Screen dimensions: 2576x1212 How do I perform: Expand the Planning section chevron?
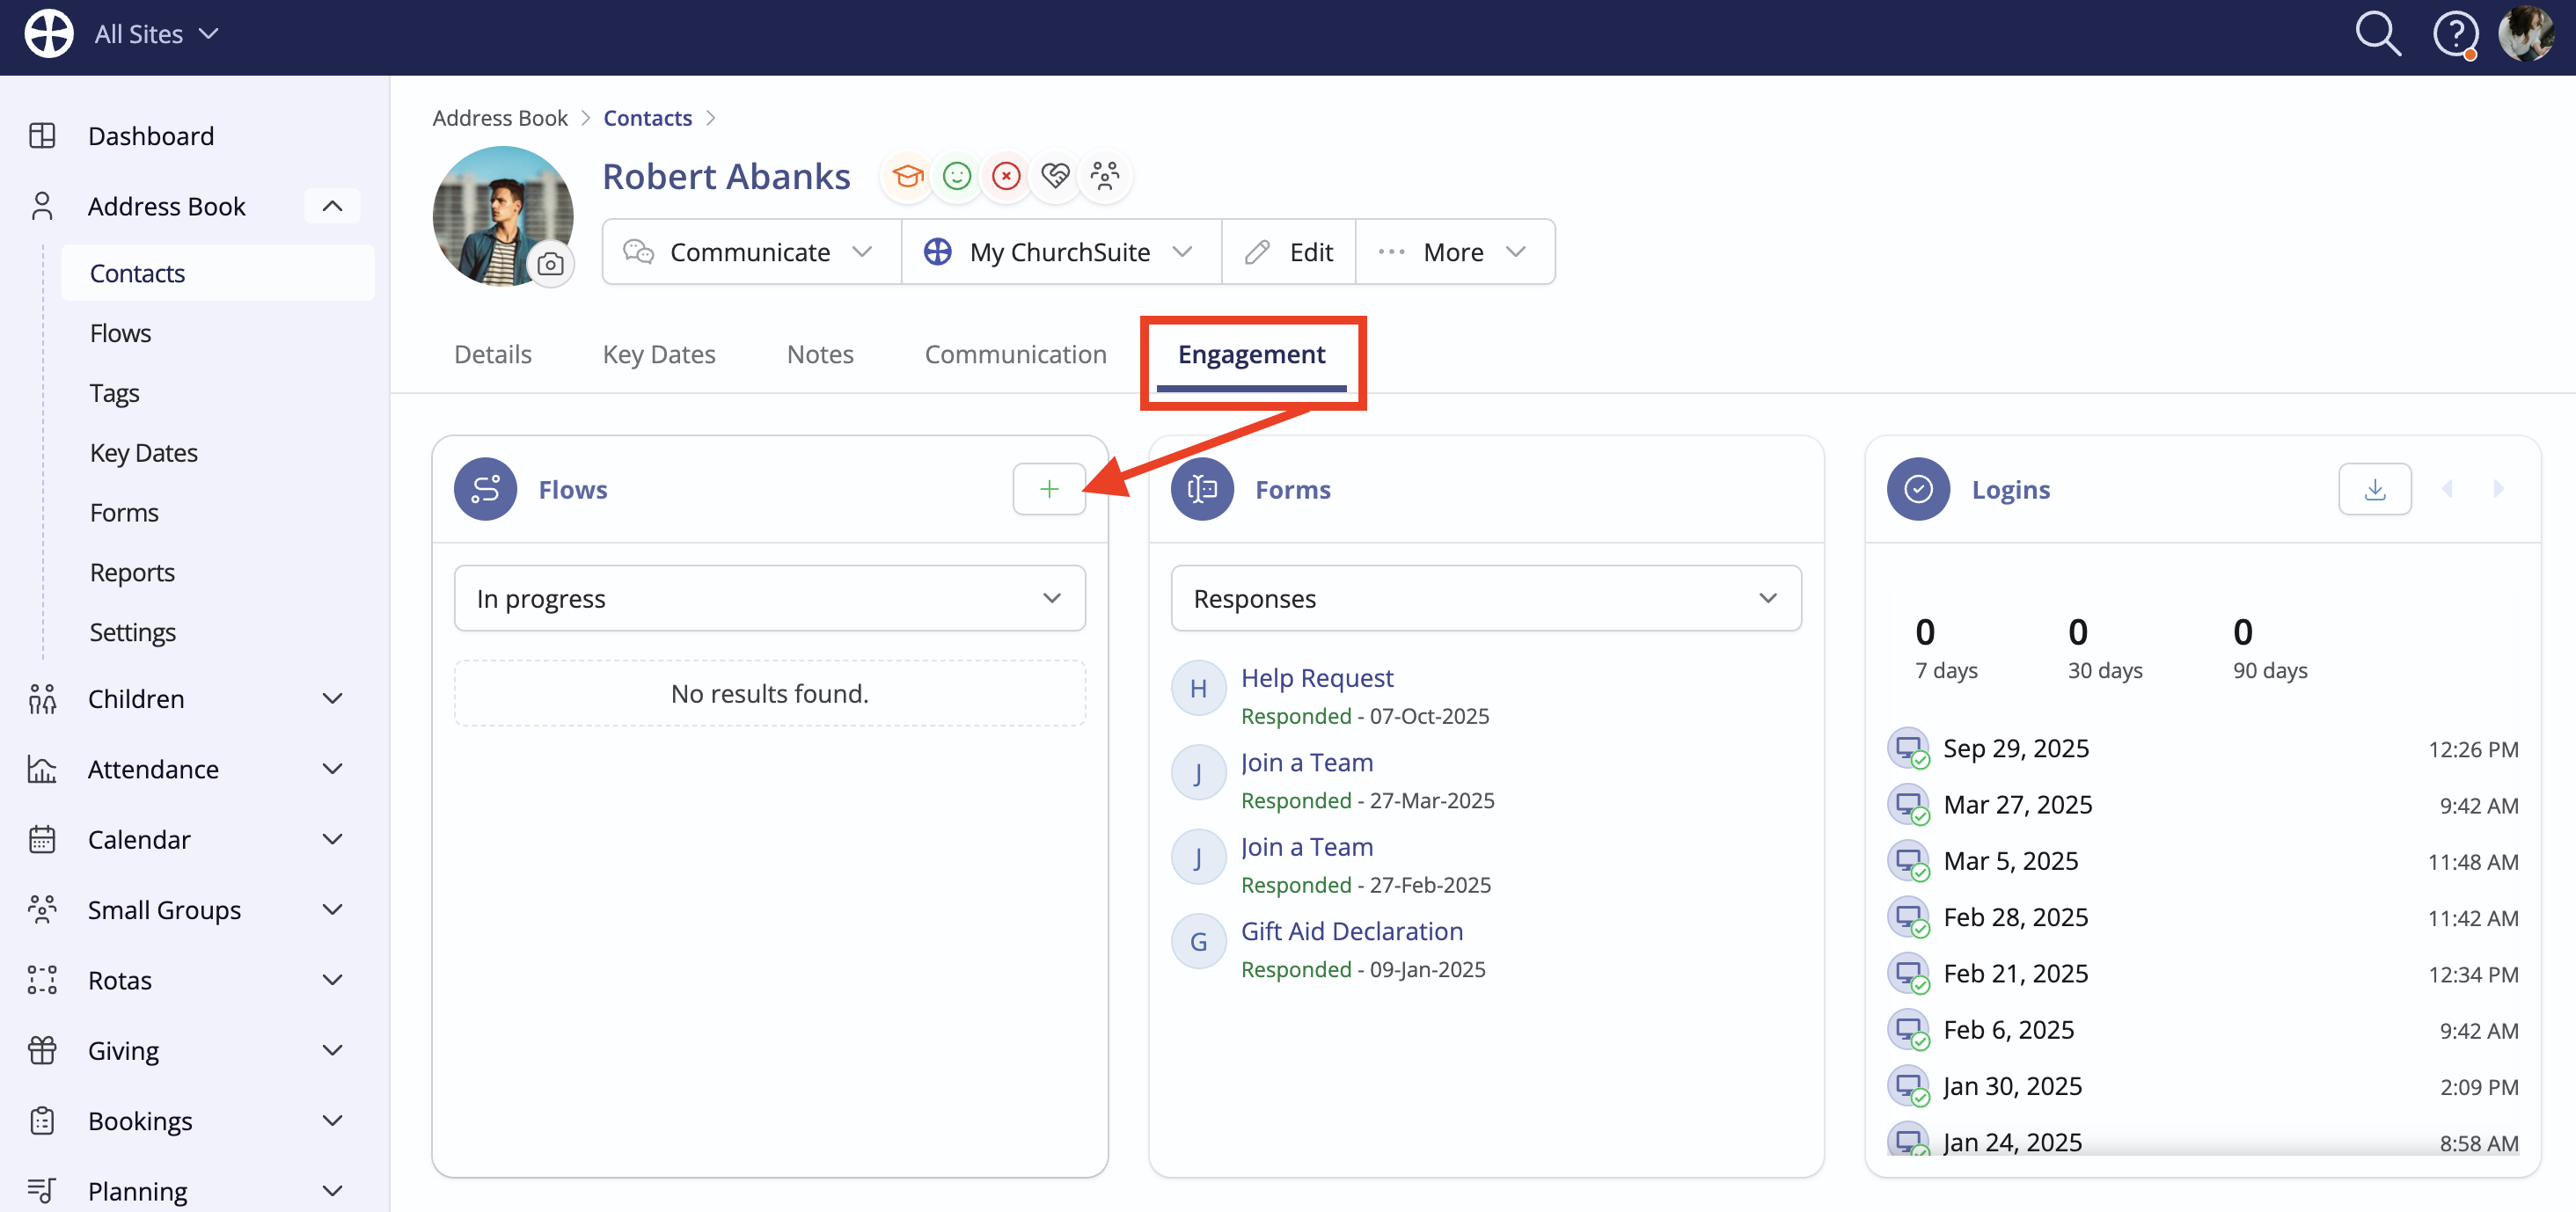(x=332, y=1191)
